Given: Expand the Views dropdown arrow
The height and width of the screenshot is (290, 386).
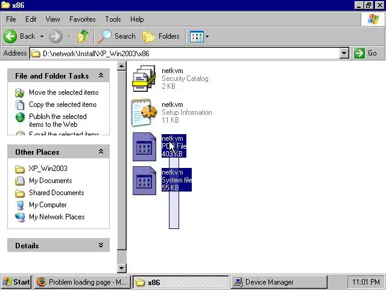Looking at the screenshot, I should click(207, 37).
